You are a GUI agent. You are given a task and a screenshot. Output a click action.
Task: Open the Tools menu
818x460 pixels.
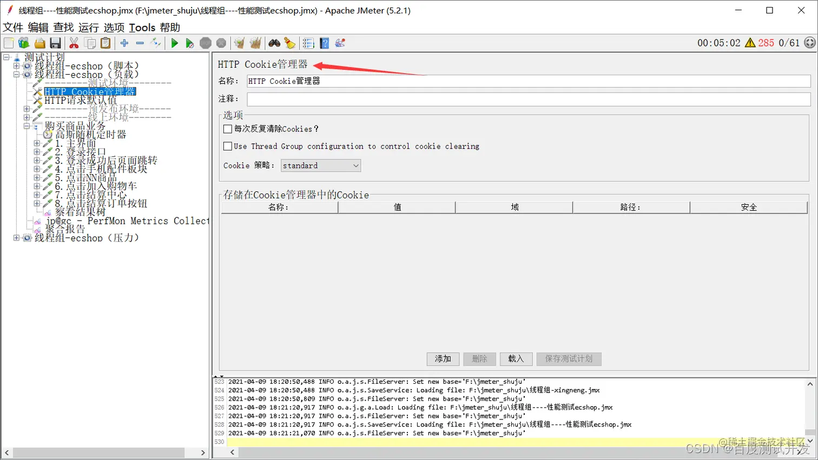click(x=142, y=28)
